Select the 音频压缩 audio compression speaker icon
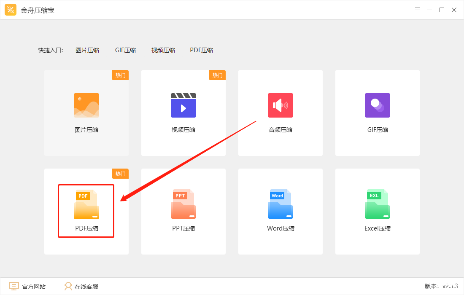Screen dimensions: 464x295 [280, 105]
